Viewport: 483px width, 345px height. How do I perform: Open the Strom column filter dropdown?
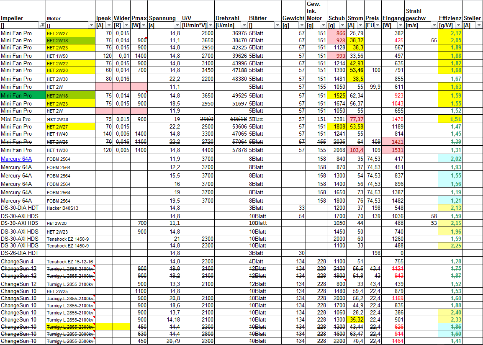click(360, 26)
